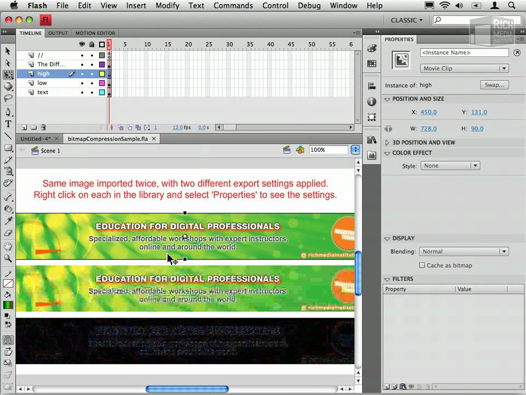The width and height of the screenshot is (526, 395).
Task: Select the Eraser tool
Action: click(x=8, y=233)
